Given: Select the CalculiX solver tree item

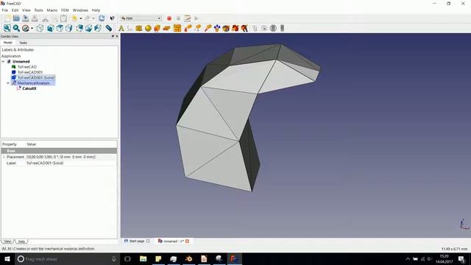Looking at the screenshot, I should point(29,88).
